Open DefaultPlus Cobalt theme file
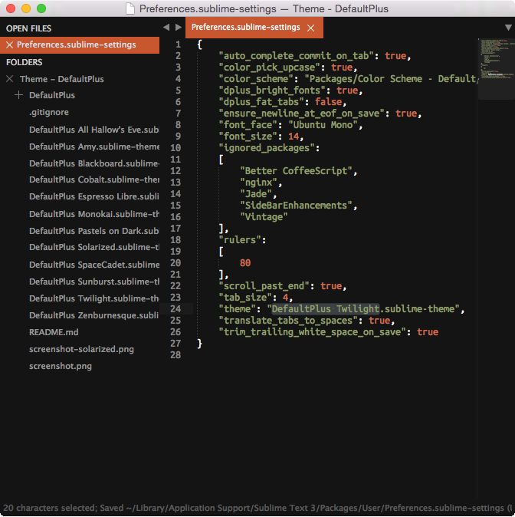The height and width of the screenshot is (517, 515). click(x=94, y=179)
